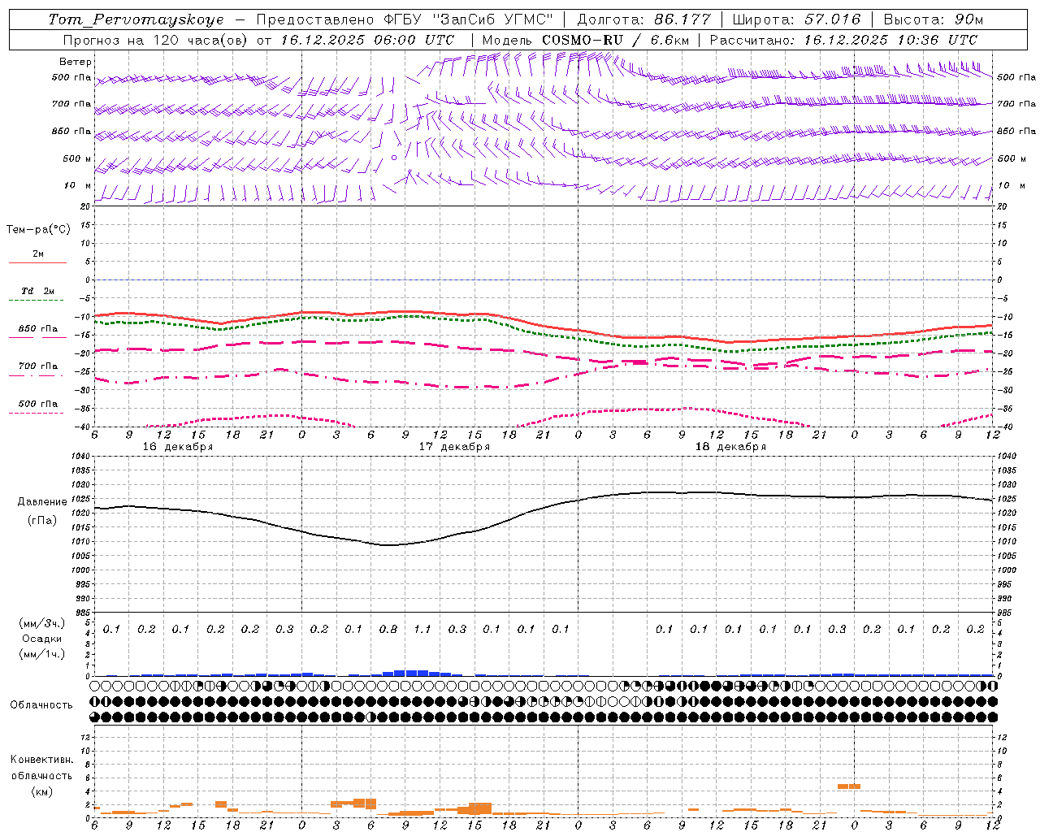Click the 'Конвективн.' convective label
The height and width of the screenshot is (832, 1040).
41,760
